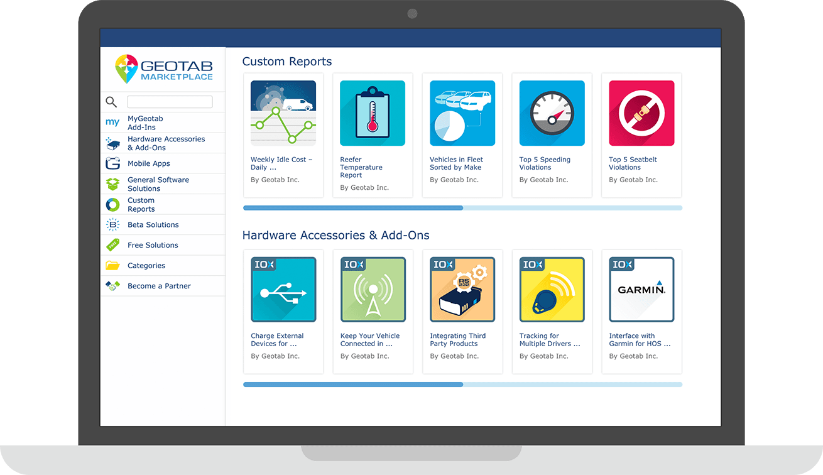
Task: Click the Beta Solutions icon
Action: (x=112, y=224)
